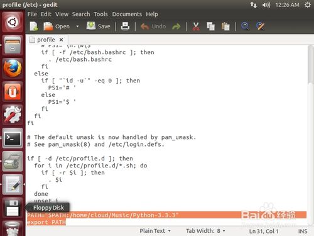Click the Ln 31, Col 1 status
Viewport: 314px width, 236px height.
pos(264,231)
